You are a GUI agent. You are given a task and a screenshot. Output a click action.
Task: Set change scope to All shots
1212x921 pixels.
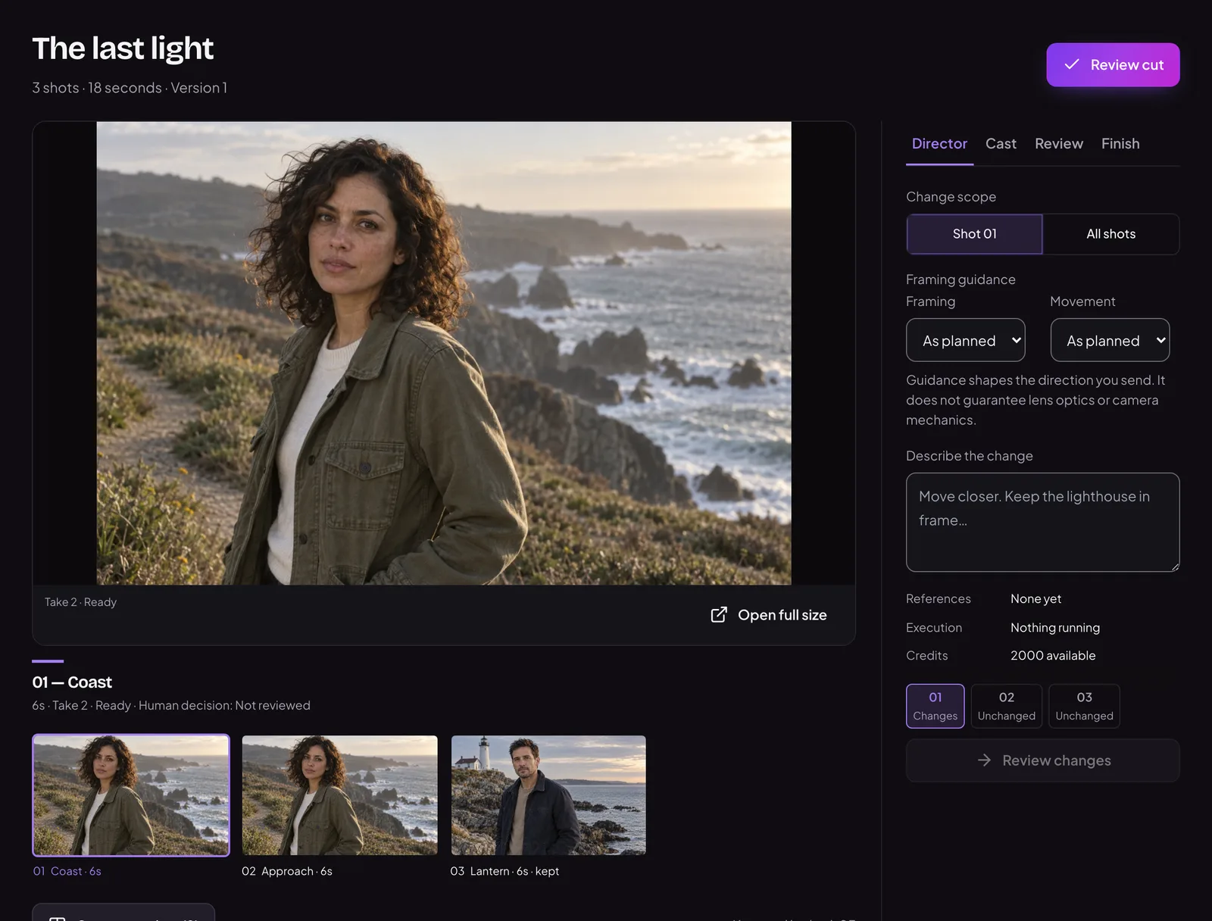[x=1110, y=234]
